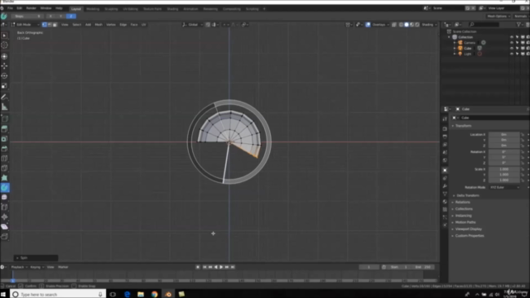The width and height of the screenshot is (530, 298).
Task: Open the Vertex menu in viewport header
Action: (x=110, y=25)
